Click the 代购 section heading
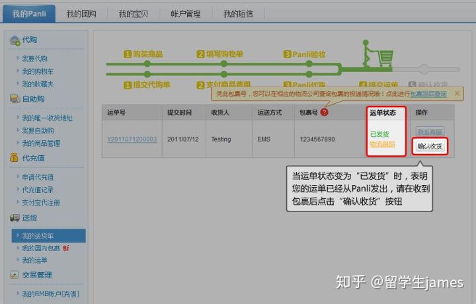 click(30, 40)
